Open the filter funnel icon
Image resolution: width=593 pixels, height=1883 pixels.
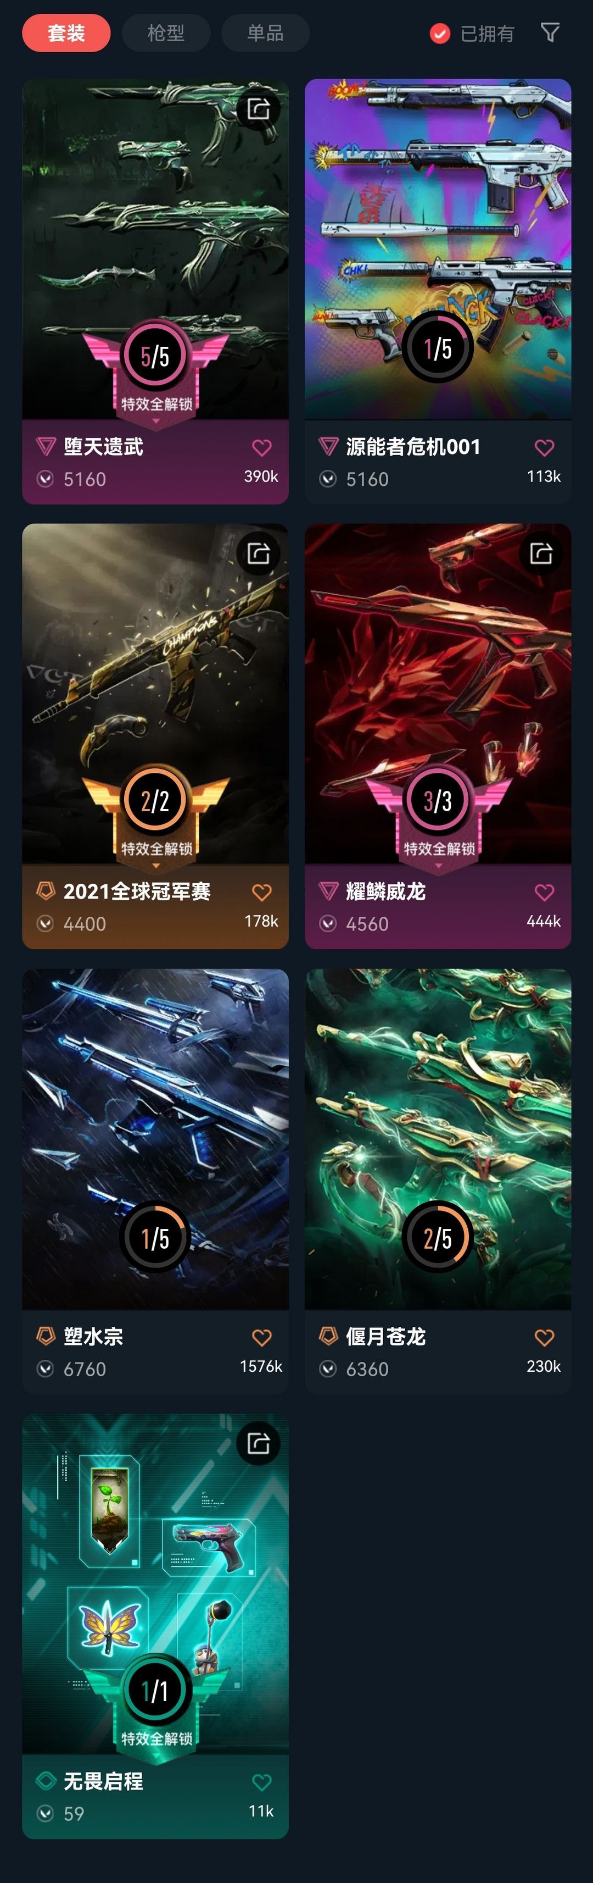(550, 33)
